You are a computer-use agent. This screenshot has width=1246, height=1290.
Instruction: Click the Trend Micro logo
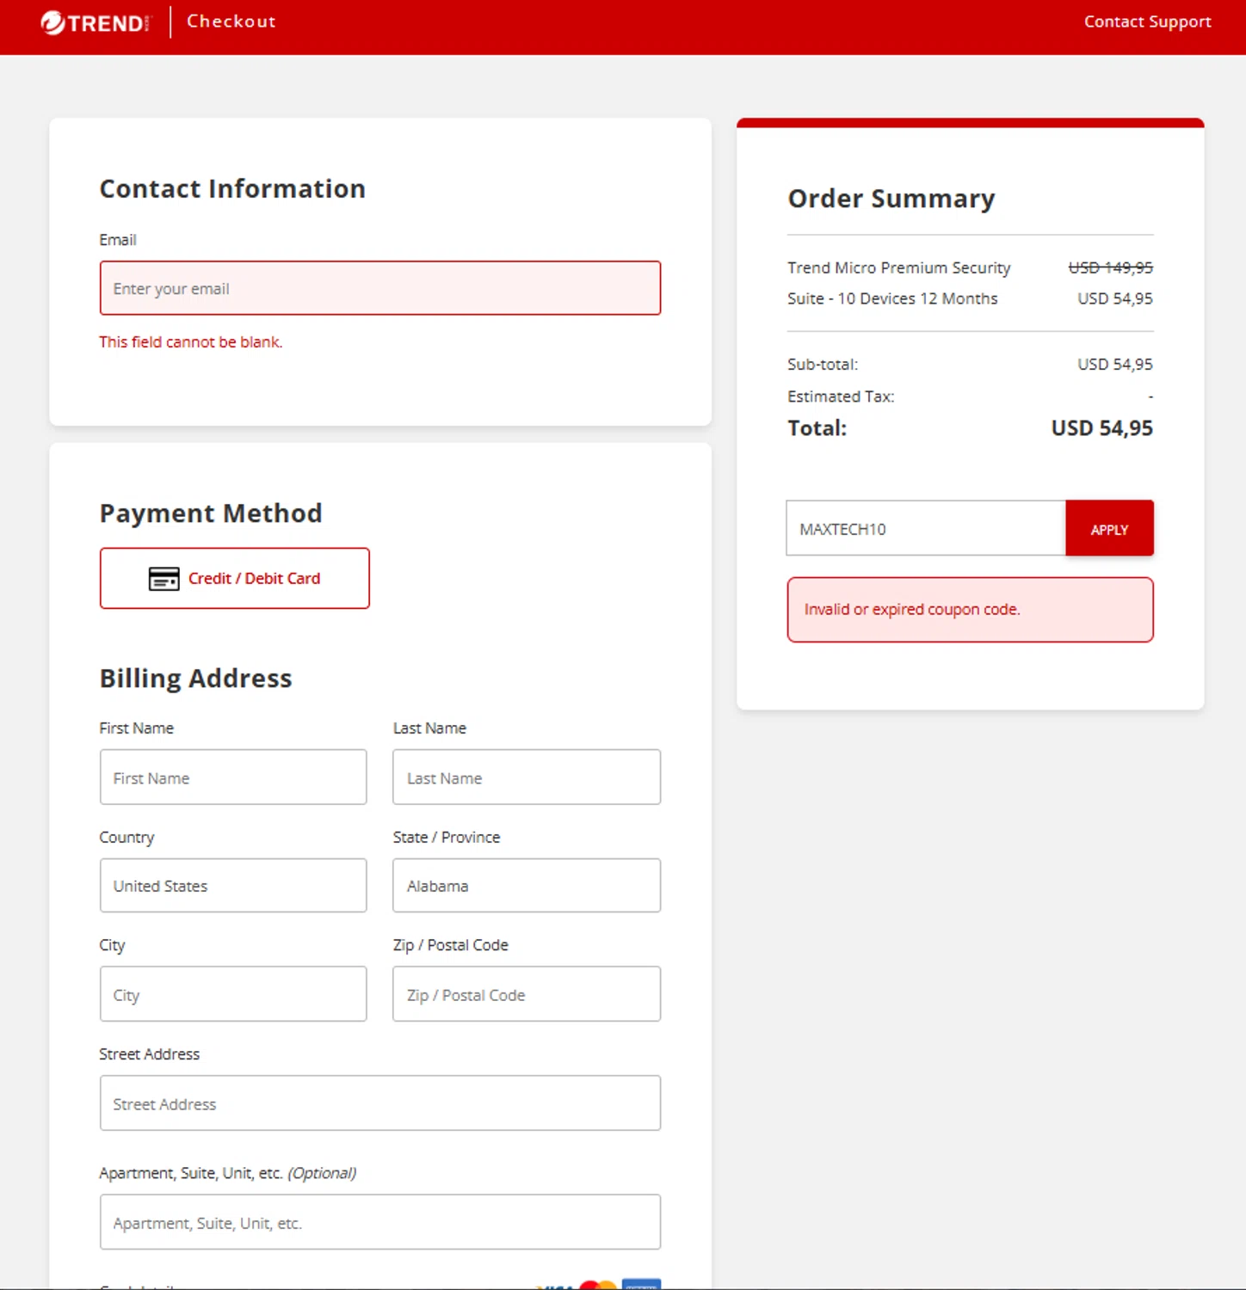point(96,22)
